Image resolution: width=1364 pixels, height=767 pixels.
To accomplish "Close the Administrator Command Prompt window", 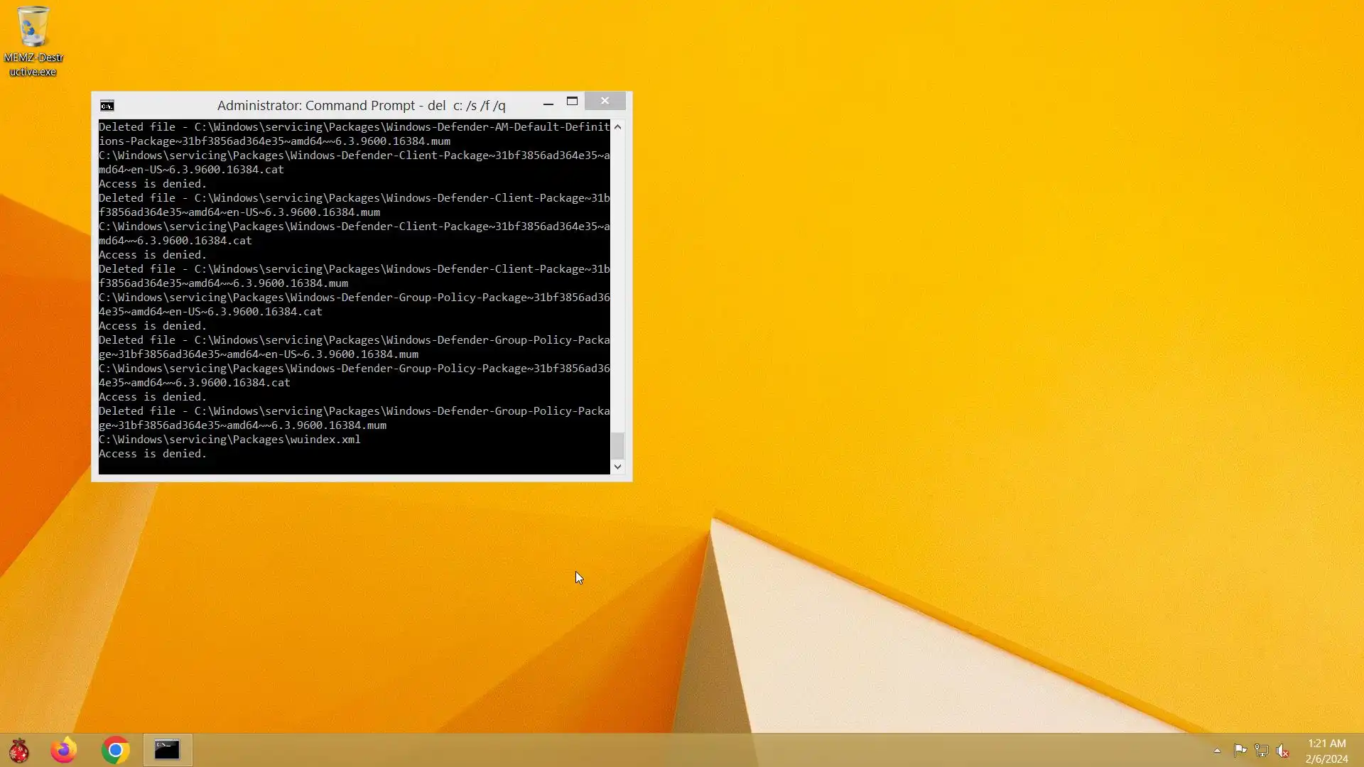I will (x=605, y=102).
